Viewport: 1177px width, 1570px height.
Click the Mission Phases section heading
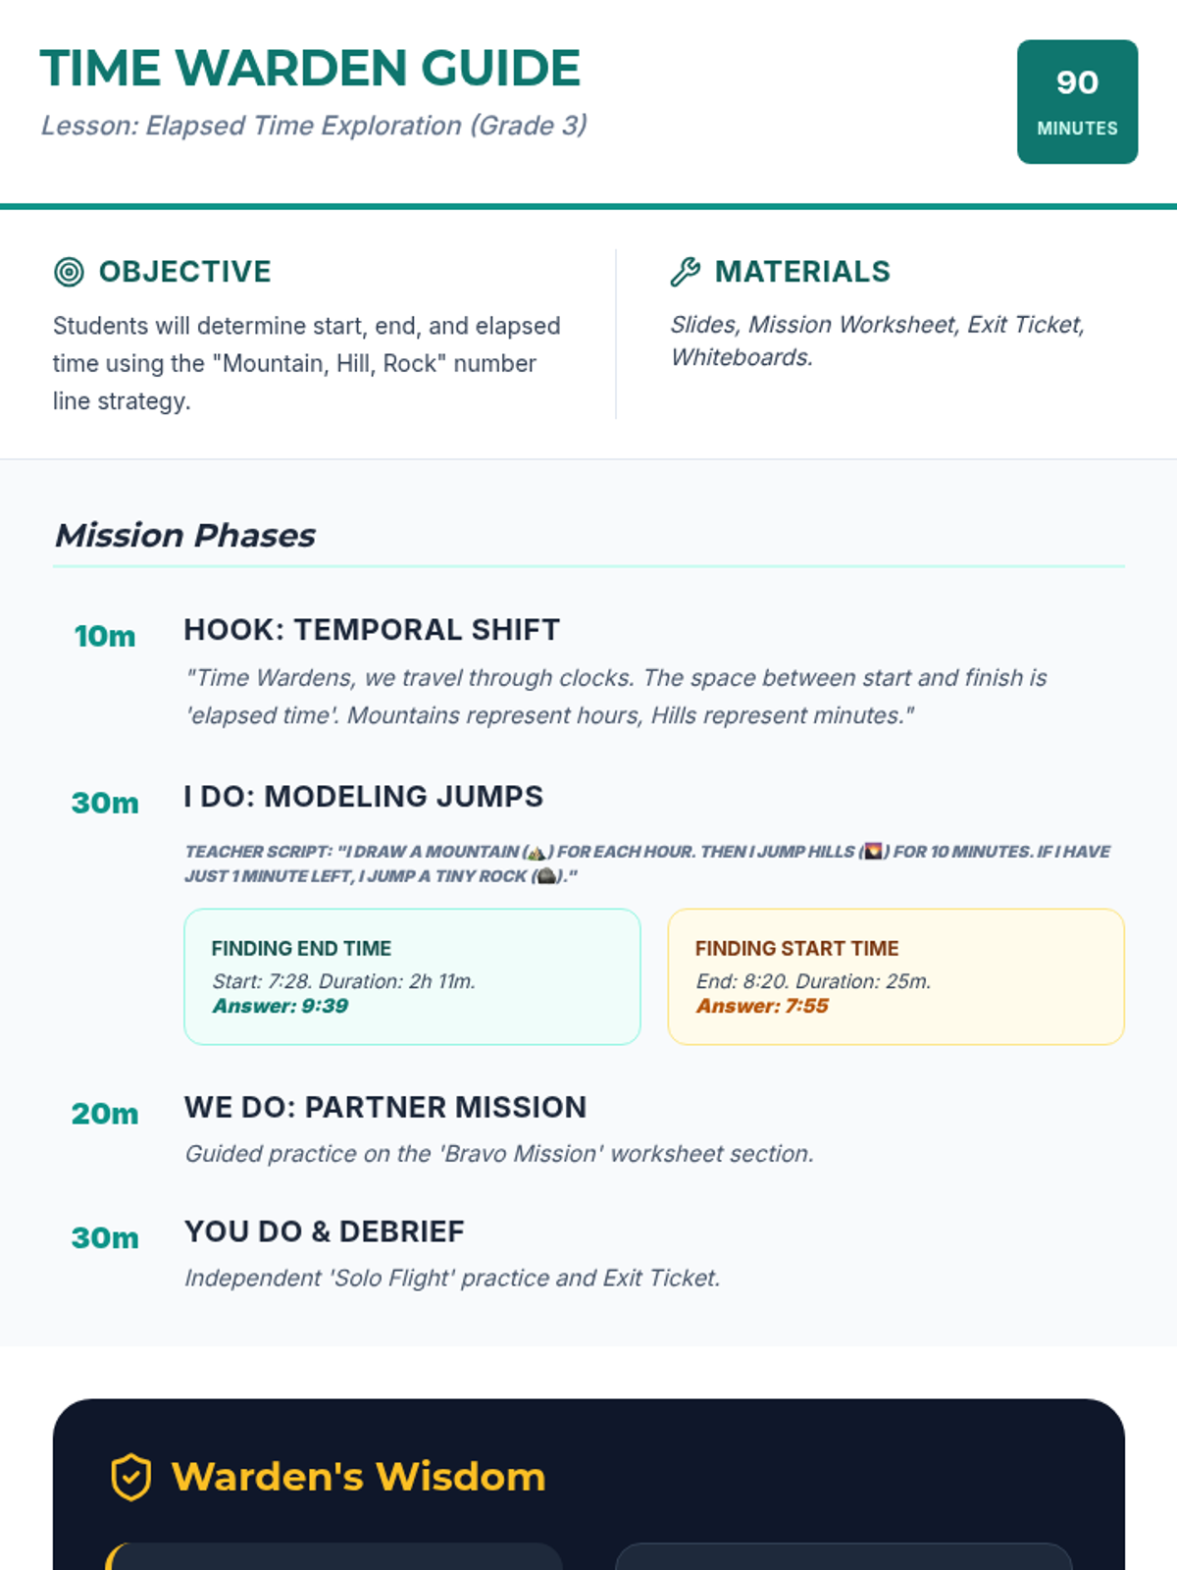pyautogui.click(x=184, y=536)
